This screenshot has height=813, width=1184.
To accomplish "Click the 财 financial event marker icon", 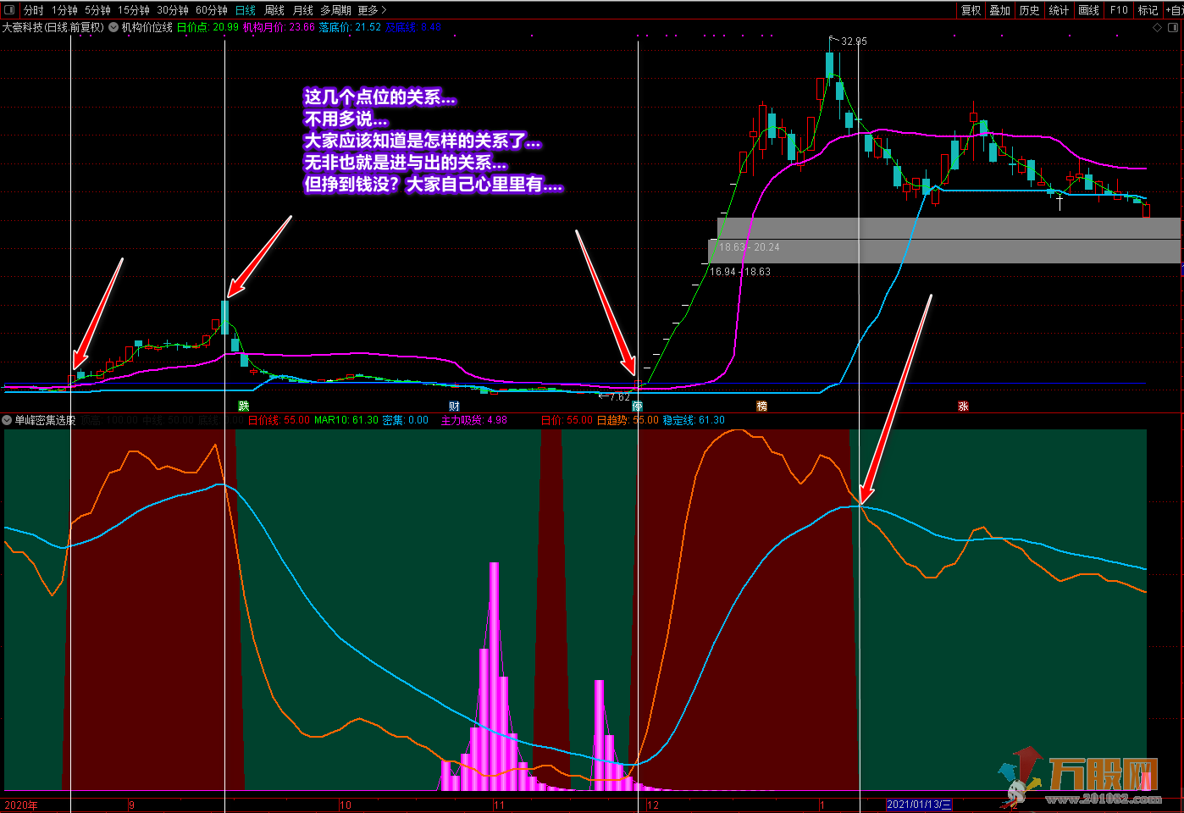I will [455, 406].
